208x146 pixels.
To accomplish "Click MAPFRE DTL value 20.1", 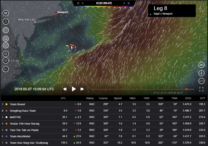I will (x=64, y=117).
